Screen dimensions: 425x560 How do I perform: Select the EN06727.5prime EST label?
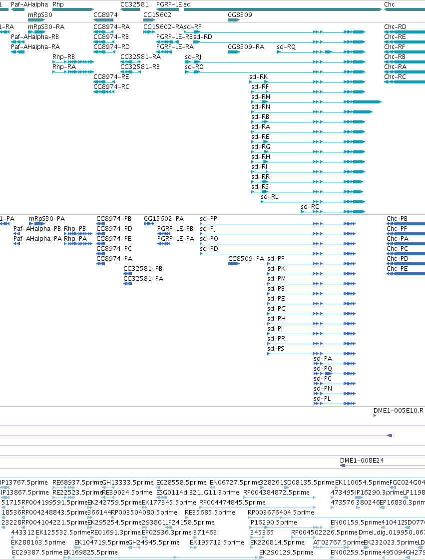pyautogui.click(x=235, y=483)
